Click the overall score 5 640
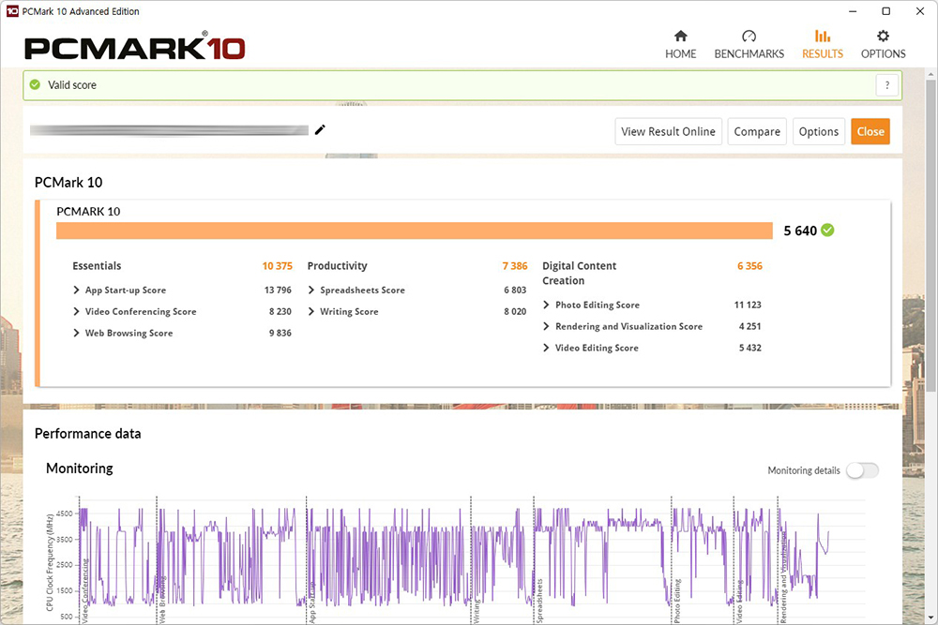This screenshot has height=625, width=938. click(800, 231)
